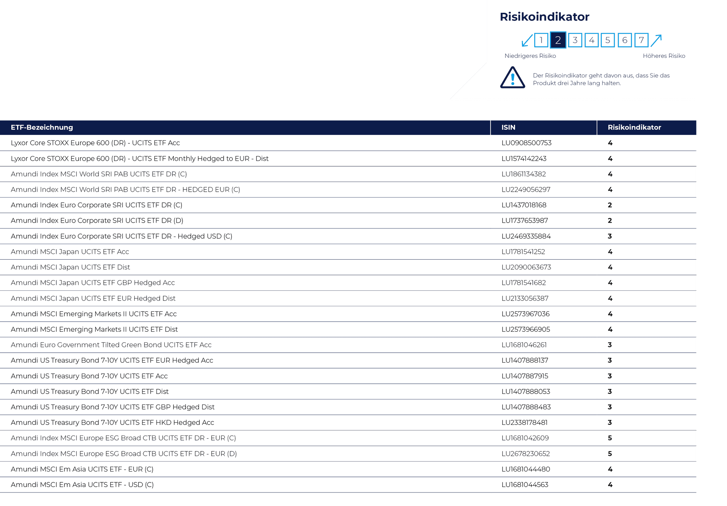
Task: Select highlighted risk level box 2
Action: tap(558, 40)
